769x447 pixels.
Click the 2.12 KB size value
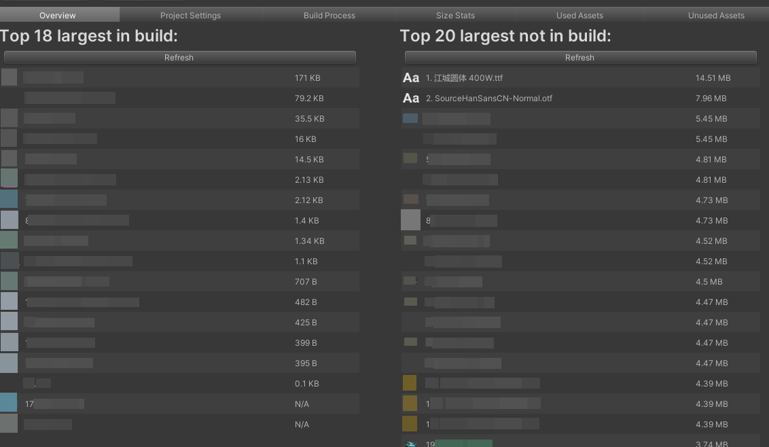point(309,200)
